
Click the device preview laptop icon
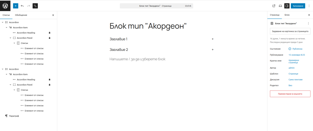pyautogui.click(x=280, y=6)
